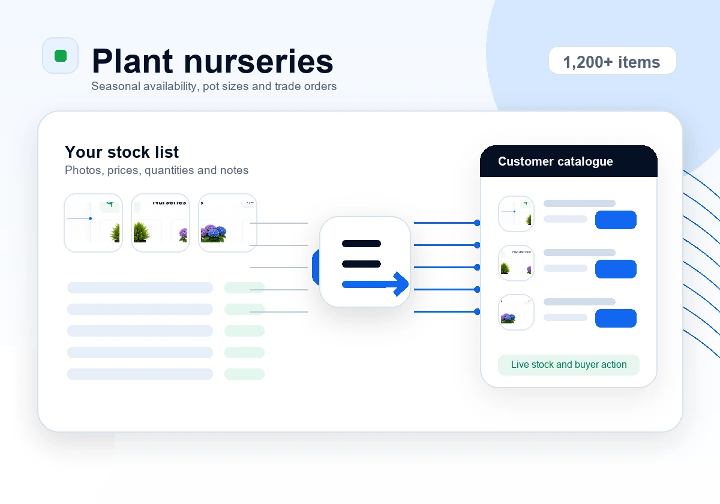Click the central list-export arrow icon

(365, 262)
